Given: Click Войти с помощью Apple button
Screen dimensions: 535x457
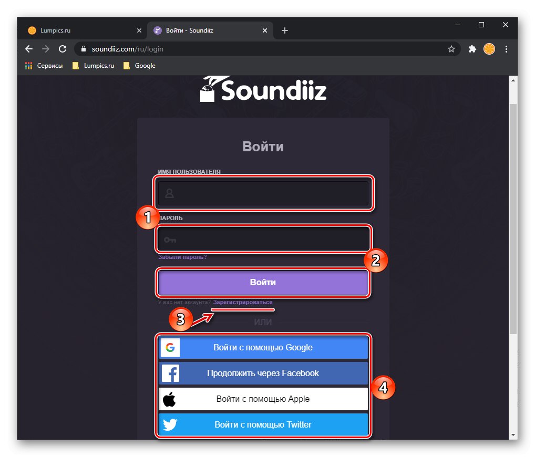Looking at the screenshot, I should click(263, 399).
